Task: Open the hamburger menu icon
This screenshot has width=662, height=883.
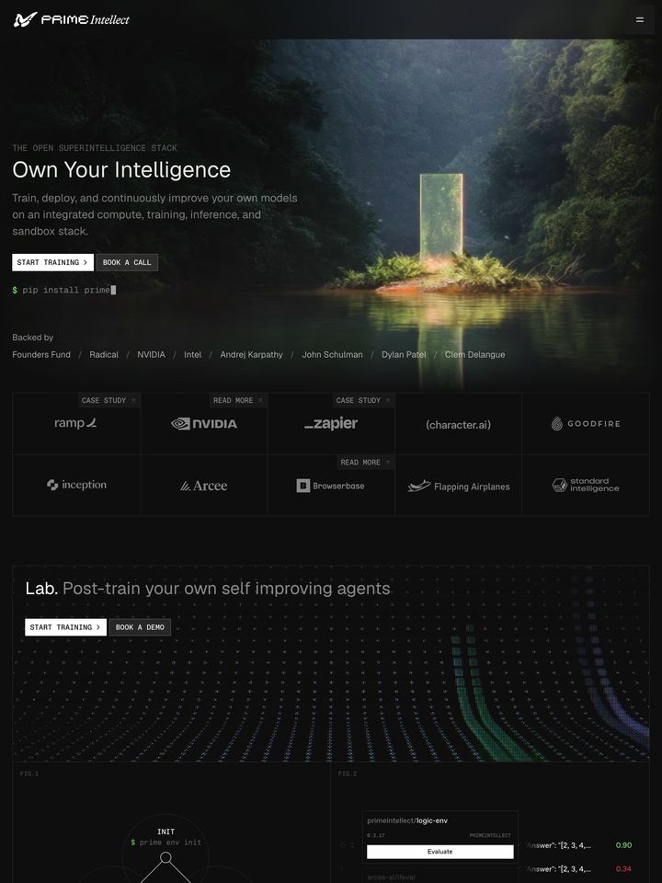Action: click(x=640, y=19)
